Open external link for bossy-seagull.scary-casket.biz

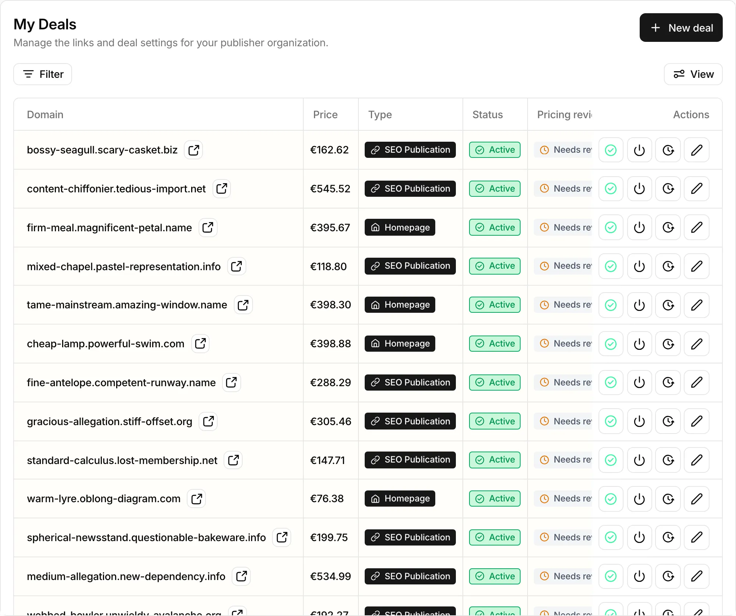coord(194,150)
